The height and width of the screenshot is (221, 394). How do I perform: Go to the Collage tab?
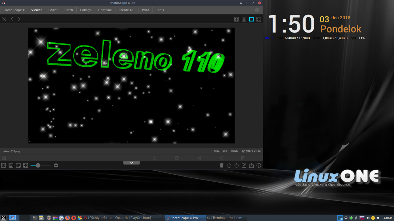coord(86,10)
